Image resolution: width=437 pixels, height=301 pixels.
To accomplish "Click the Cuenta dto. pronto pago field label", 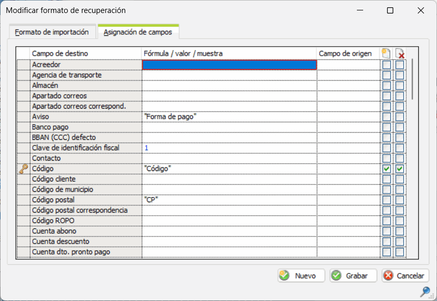I will (71, 252).
